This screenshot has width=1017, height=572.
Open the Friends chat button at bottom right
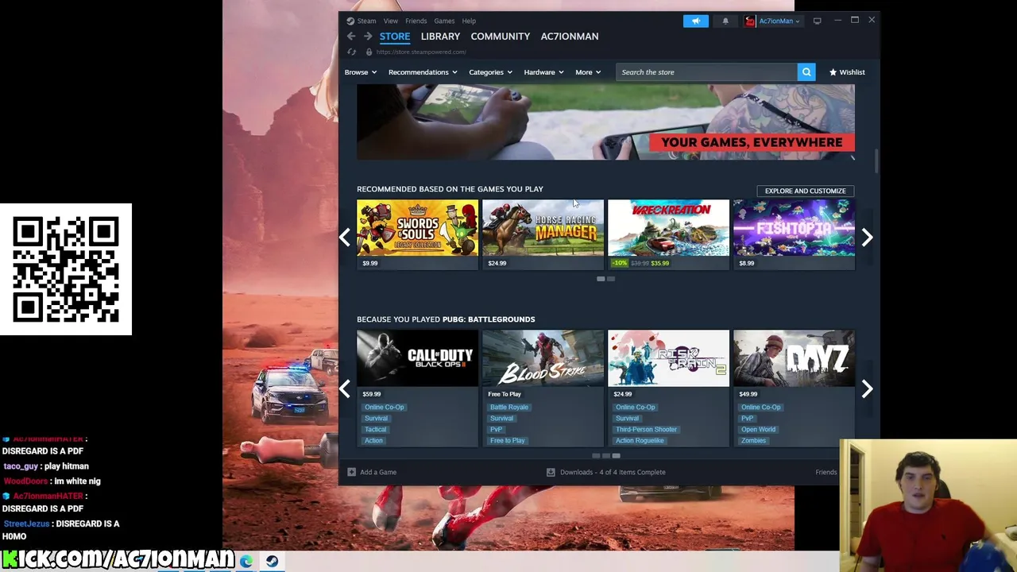tap(826, 472)
